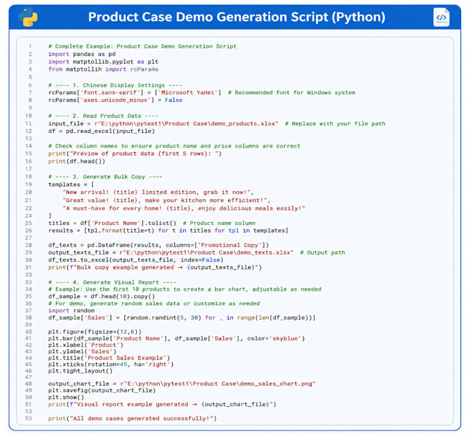Screen dimensions: 470x434
Task: Click the template string "New arrival! {title} limited edition"
Action: tap(158, 192)
